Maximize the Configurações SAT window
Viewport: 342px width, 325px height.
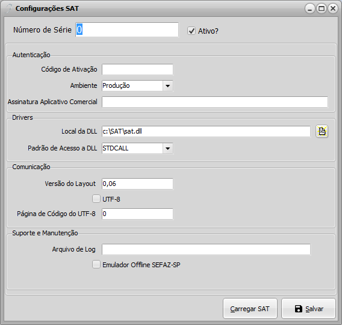pyautogui.click(x=322, y=8)
